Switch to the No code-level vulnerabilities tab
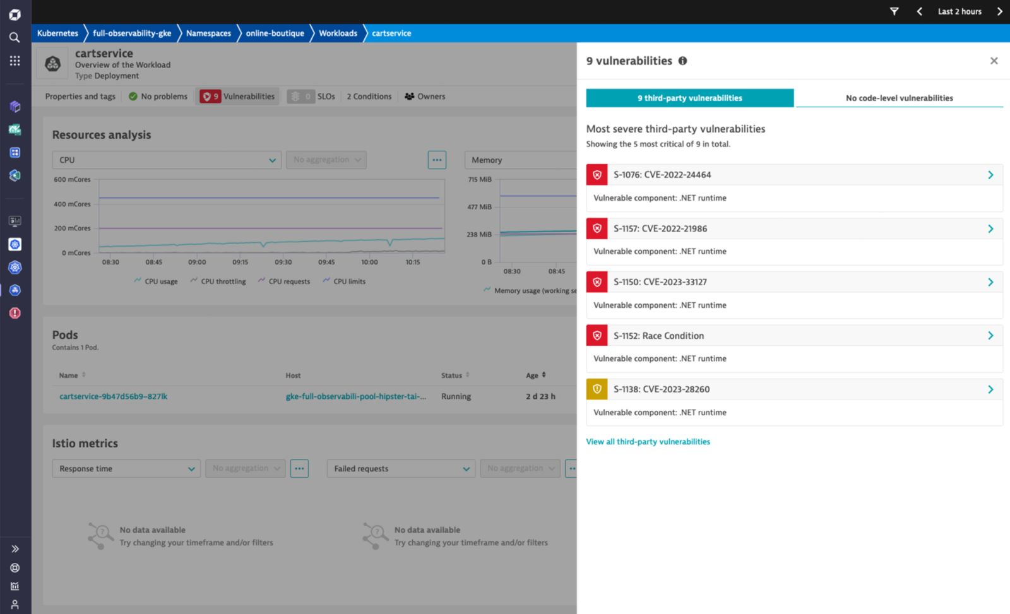 coord(900,98)
